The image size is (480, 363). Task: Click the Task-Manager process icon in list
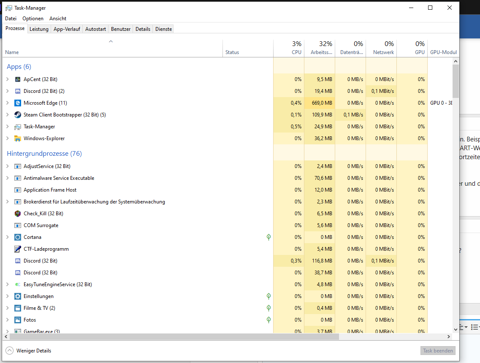18,127
